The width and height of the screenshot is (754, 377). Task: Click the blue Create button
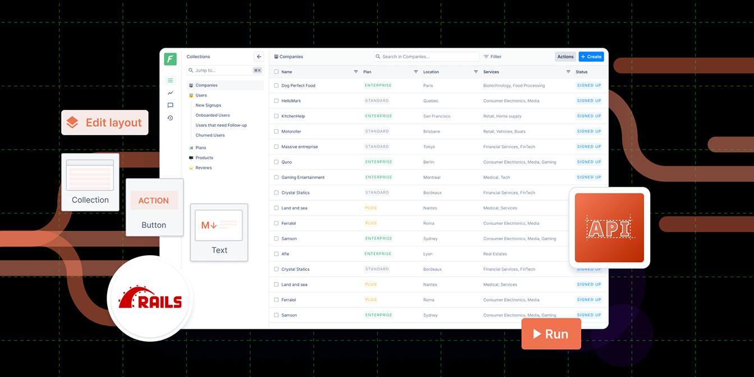[591, 57]
